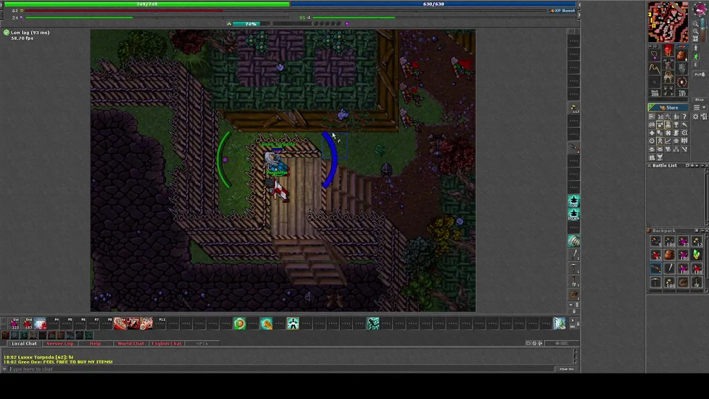This screenshot has width=709, height=399.
Task: Open the English Chat tab
Action: [x=166, y=344]
